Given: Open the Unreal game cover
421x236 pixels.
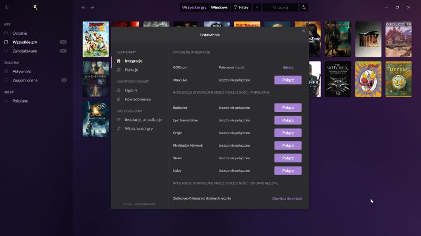Looking at the screenshot, I should (x=398, y=79).
